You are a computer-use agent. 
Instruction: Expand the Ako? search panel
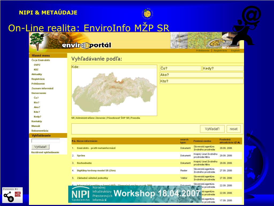(x=202, y=75)
